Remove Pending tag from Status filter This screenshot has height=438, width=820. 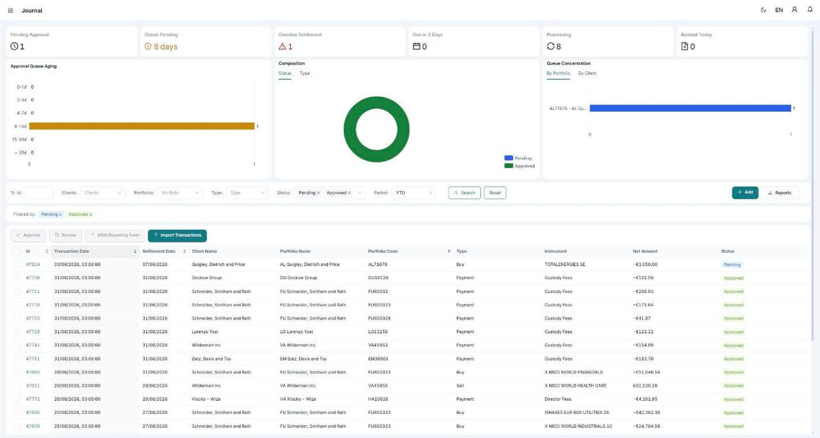coord(319,192)
